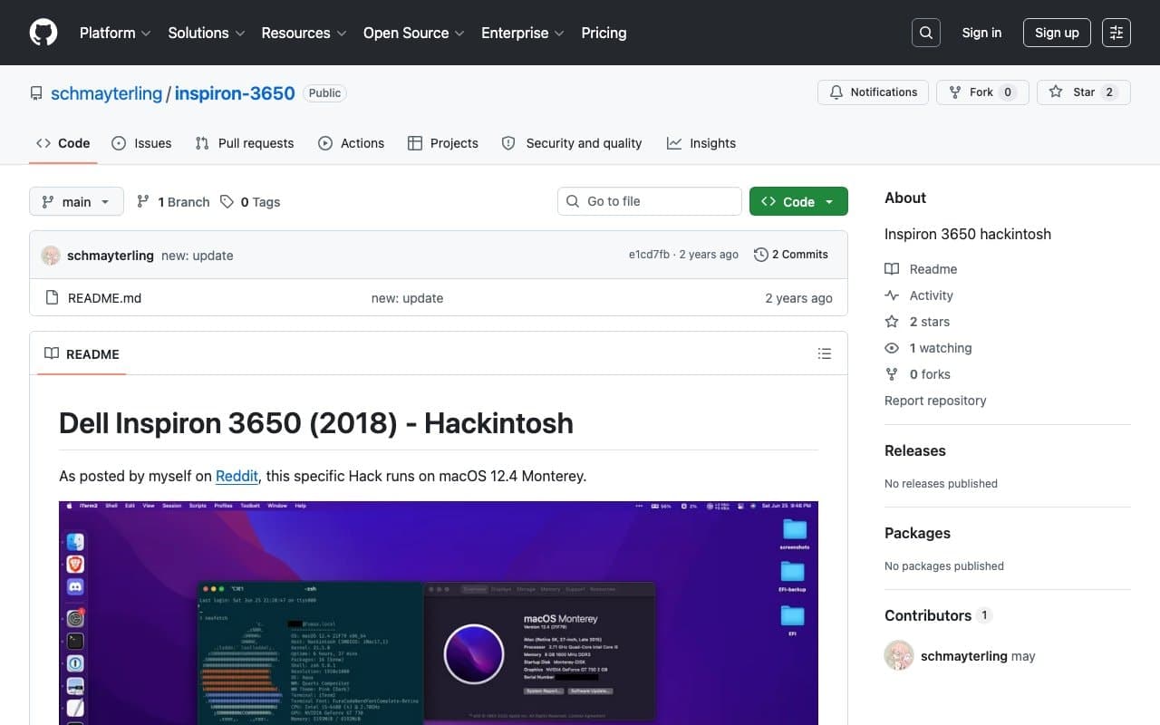Open contributor schmayterling may name link
Screen dimensions: 1160x725
[x=978, y=656]
